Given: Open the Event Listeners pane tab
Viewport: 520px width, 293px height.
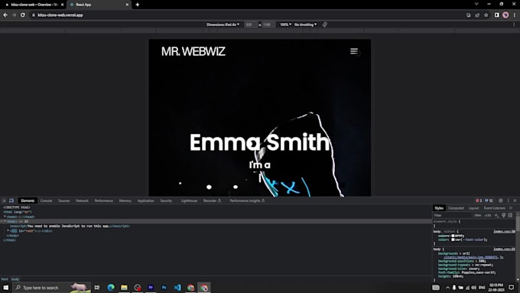Looking at the screenshot, I should click(x=494, y=208).
